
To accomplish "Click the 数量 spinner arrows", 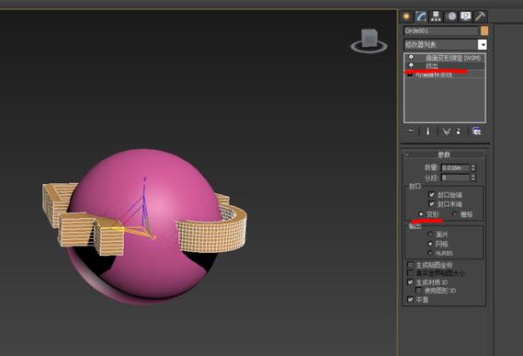I will pos(473,167).
